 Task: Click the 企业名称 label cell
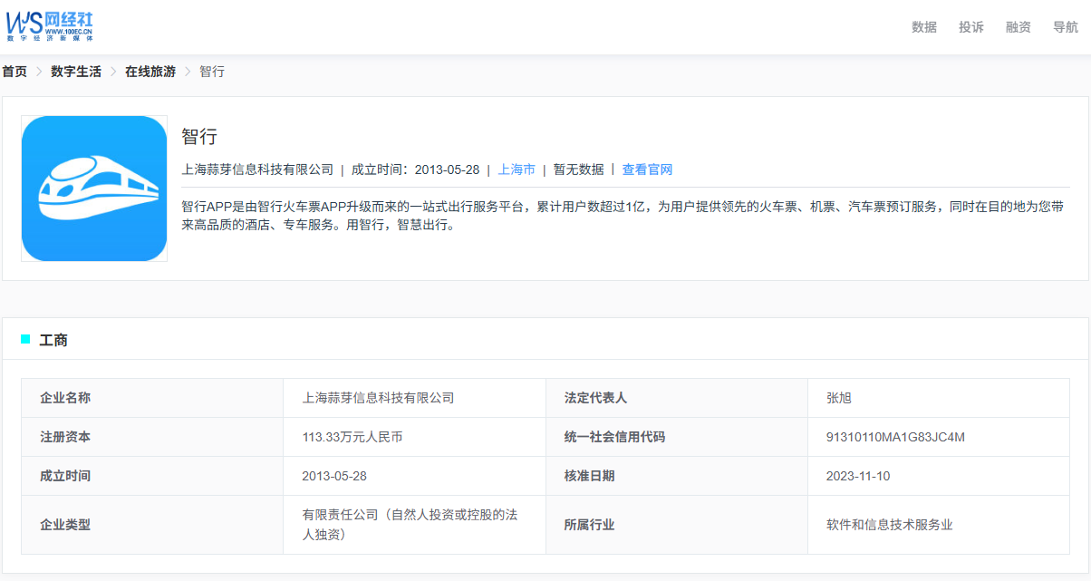tap(152, 398)
